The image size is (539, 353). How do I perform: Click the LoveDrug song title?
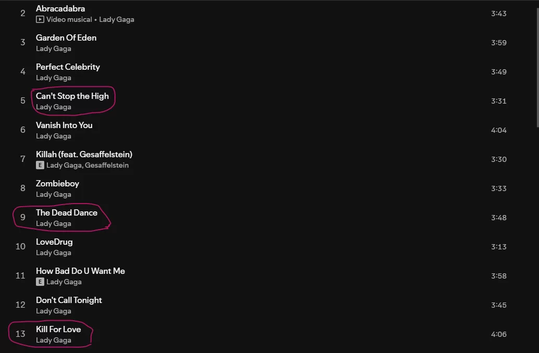click(54, 242)
